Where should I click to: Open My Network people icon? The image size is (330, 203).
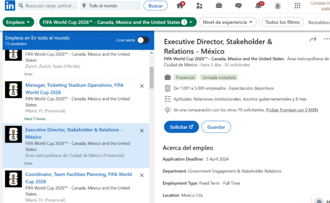click(199, 6)
